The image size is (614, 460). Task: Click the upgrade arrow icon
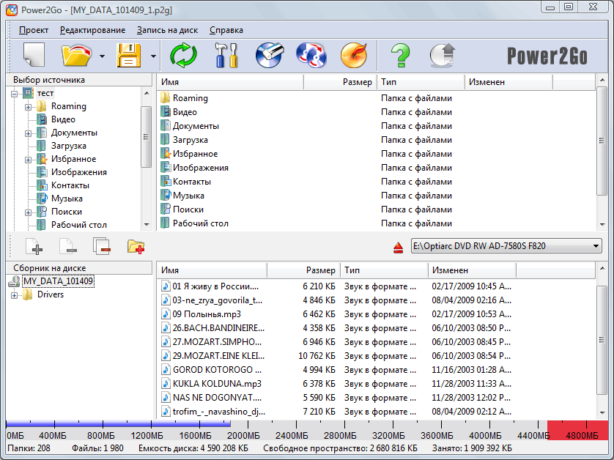(x=443, y=55)
